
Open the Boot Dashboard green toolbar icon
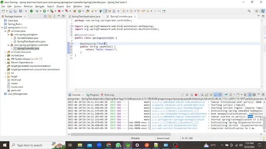pos(32,11)
